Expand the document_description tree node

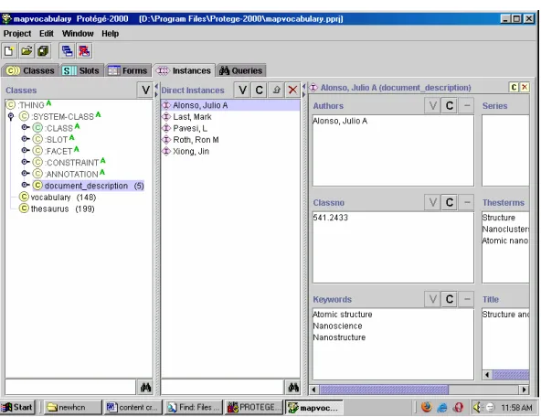pyautogui.click(x=25, y=185)
